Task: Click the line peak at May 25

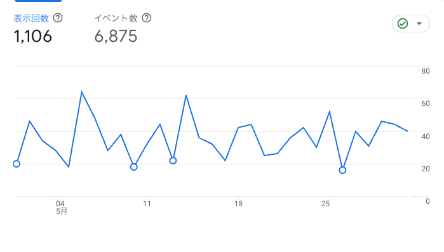Action: click(330, 112)
